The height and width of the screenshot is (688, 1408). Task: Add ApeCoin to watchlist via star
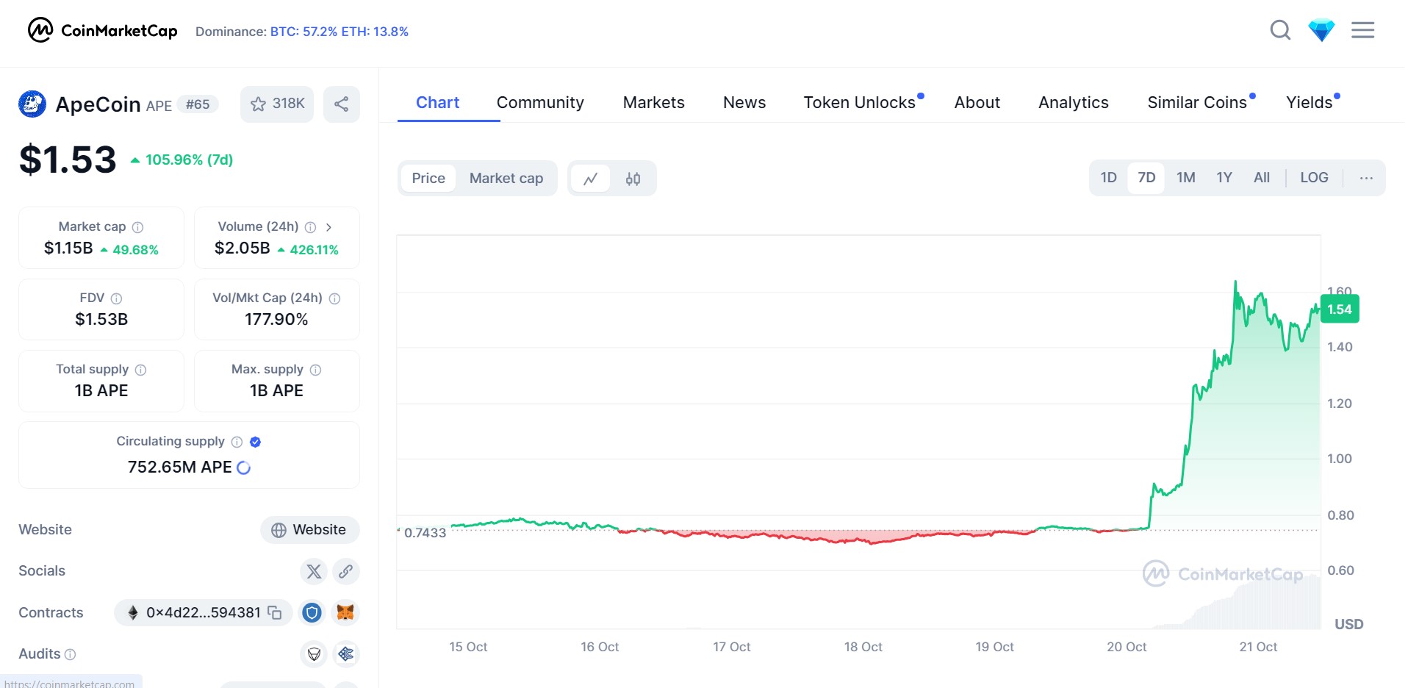click(x=277, y=104)
